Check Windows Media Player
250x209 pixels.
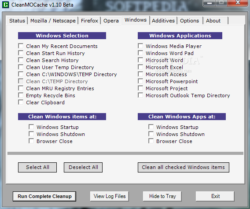pos(140,46)
